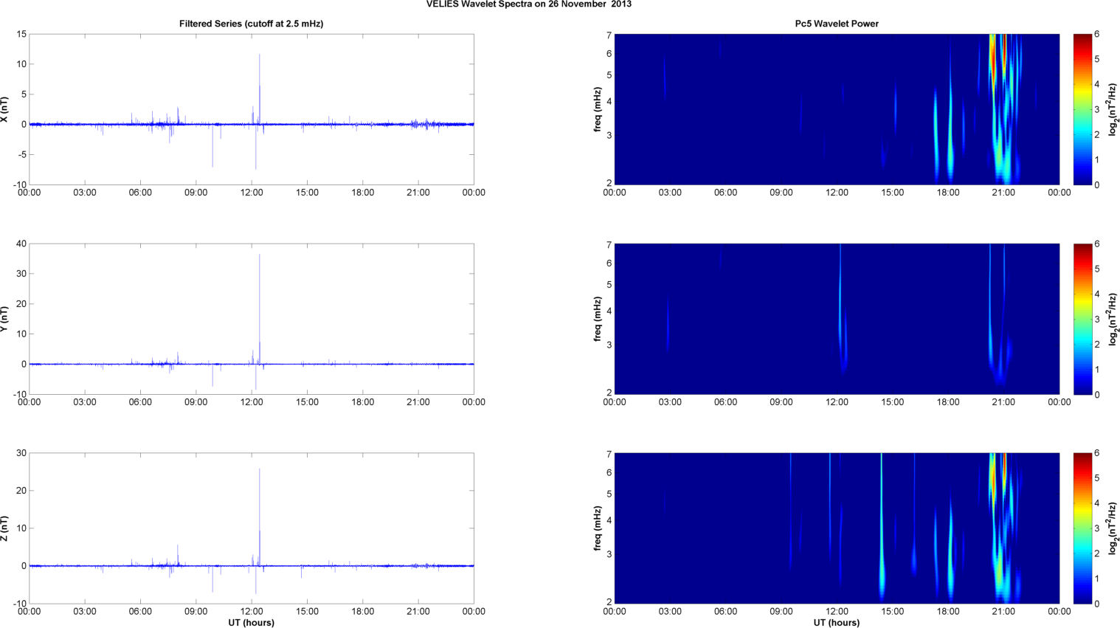Click the top wavelet plot's colorbar

click(x=1082, y=109)
